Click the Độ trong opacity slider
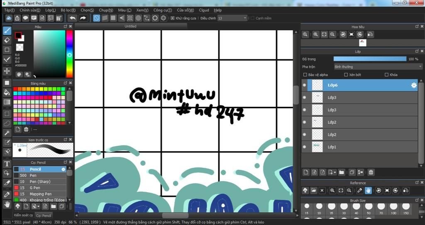 pyautogui.click(x=370, y=59)
